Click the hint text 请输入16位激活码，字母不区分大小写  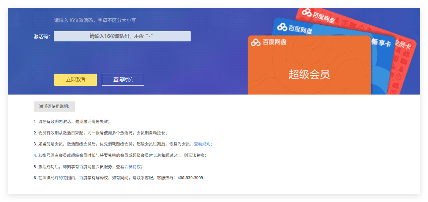[95, 20]
